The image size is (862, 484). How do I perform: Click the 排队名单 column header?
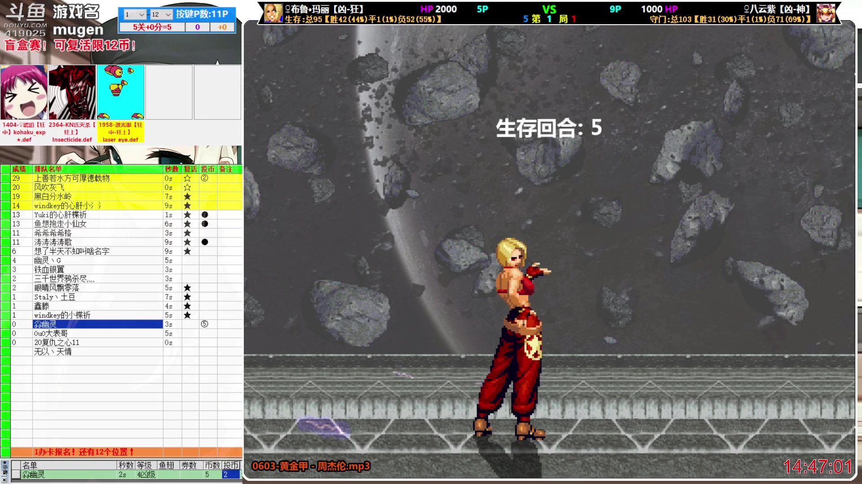49,169
